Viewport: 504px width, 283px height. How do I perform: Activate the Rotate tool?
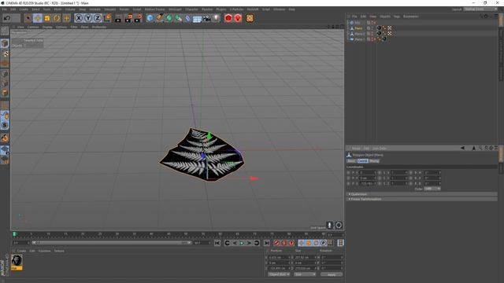click(57, 18)
